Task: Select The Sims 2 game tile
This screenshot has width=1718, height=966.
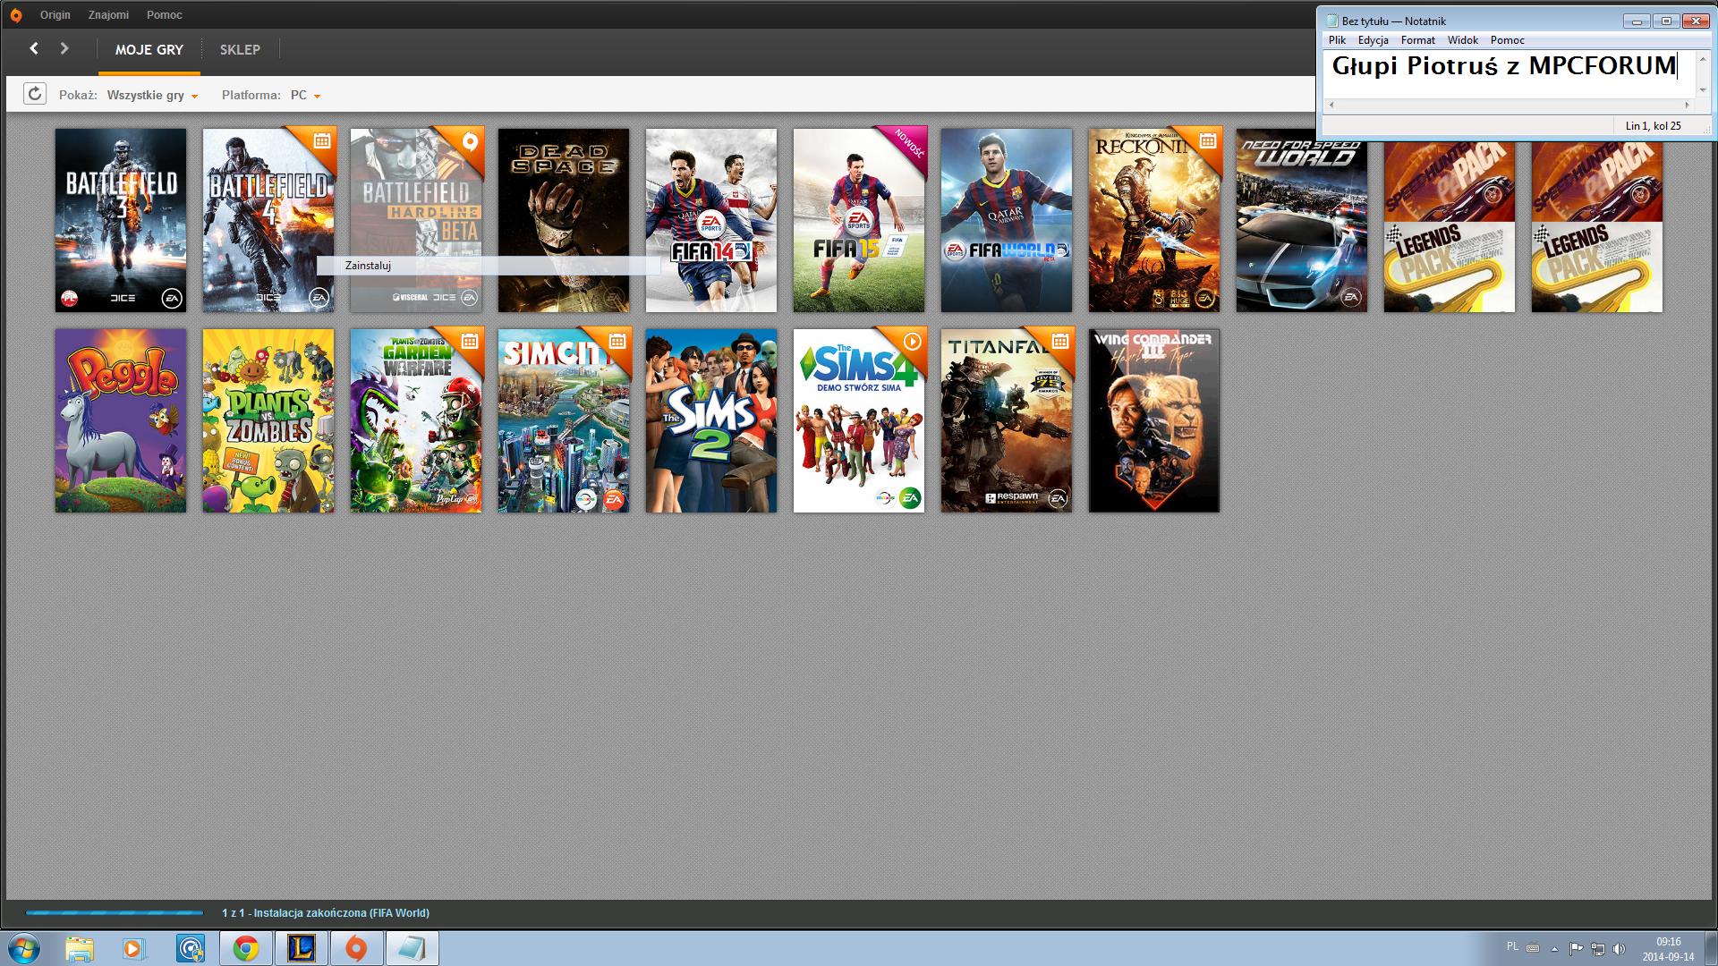Action: click(x=711, y=420)
